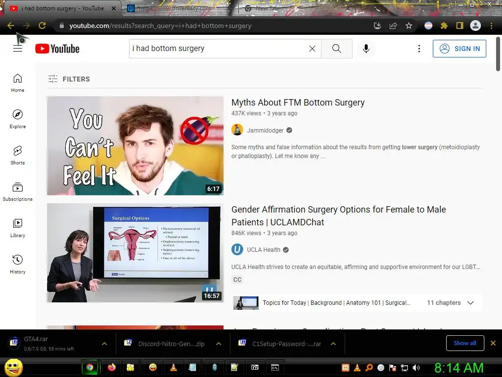502x377 pixels.
Task: Go to the YouTube logo homepage
Action: coord(57,49)
